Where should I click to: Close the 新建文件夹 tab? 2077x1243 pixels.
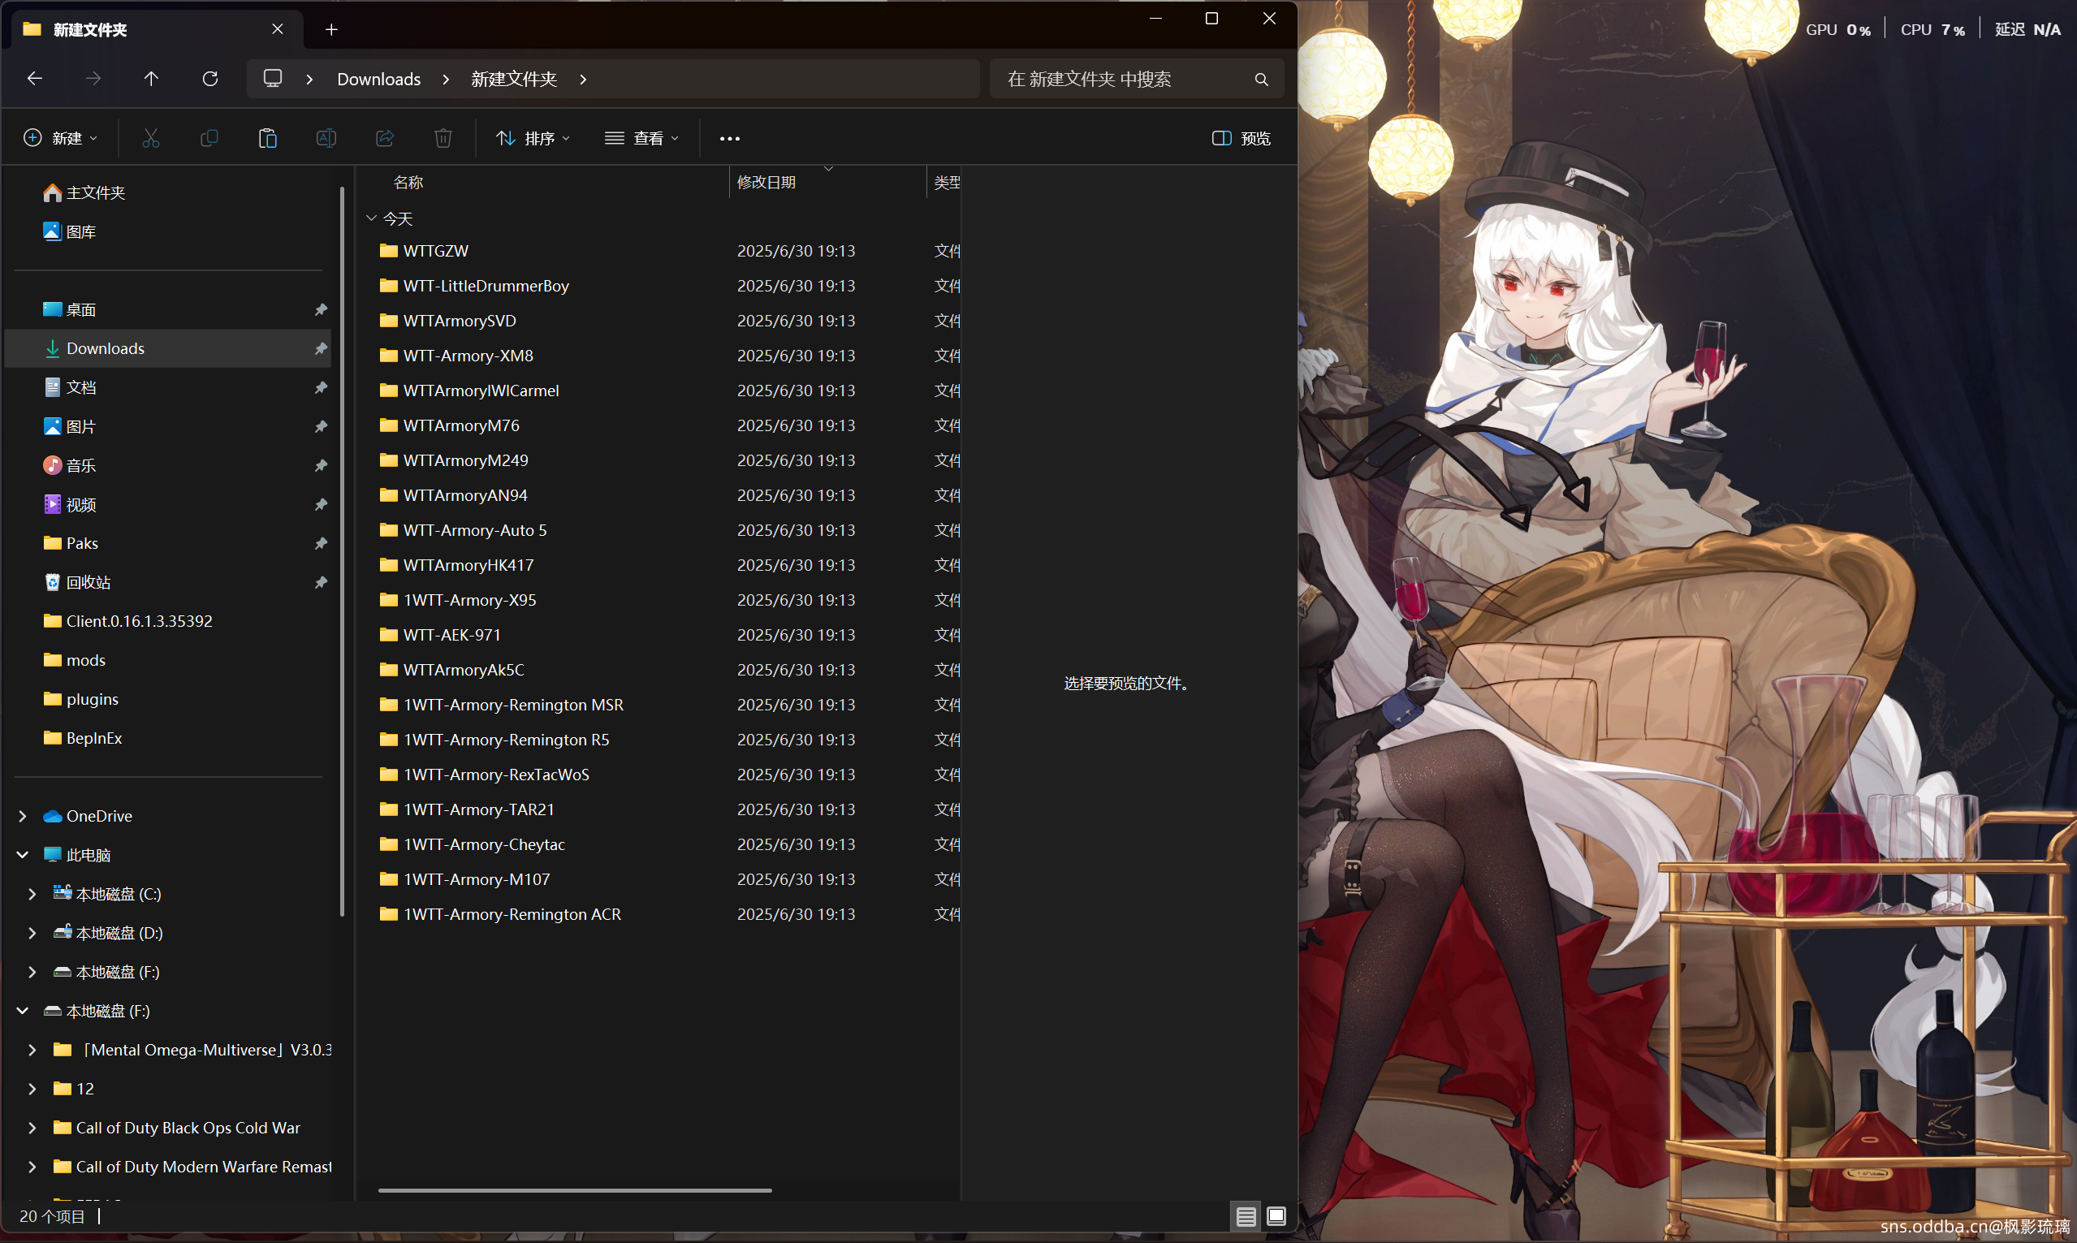[278, 29]
